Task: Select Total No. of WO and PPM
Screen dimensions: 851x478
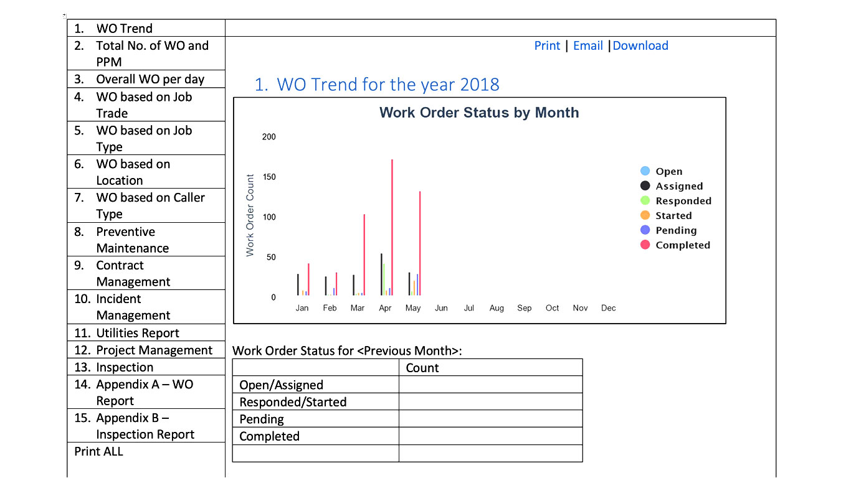Action: (152, 53)
